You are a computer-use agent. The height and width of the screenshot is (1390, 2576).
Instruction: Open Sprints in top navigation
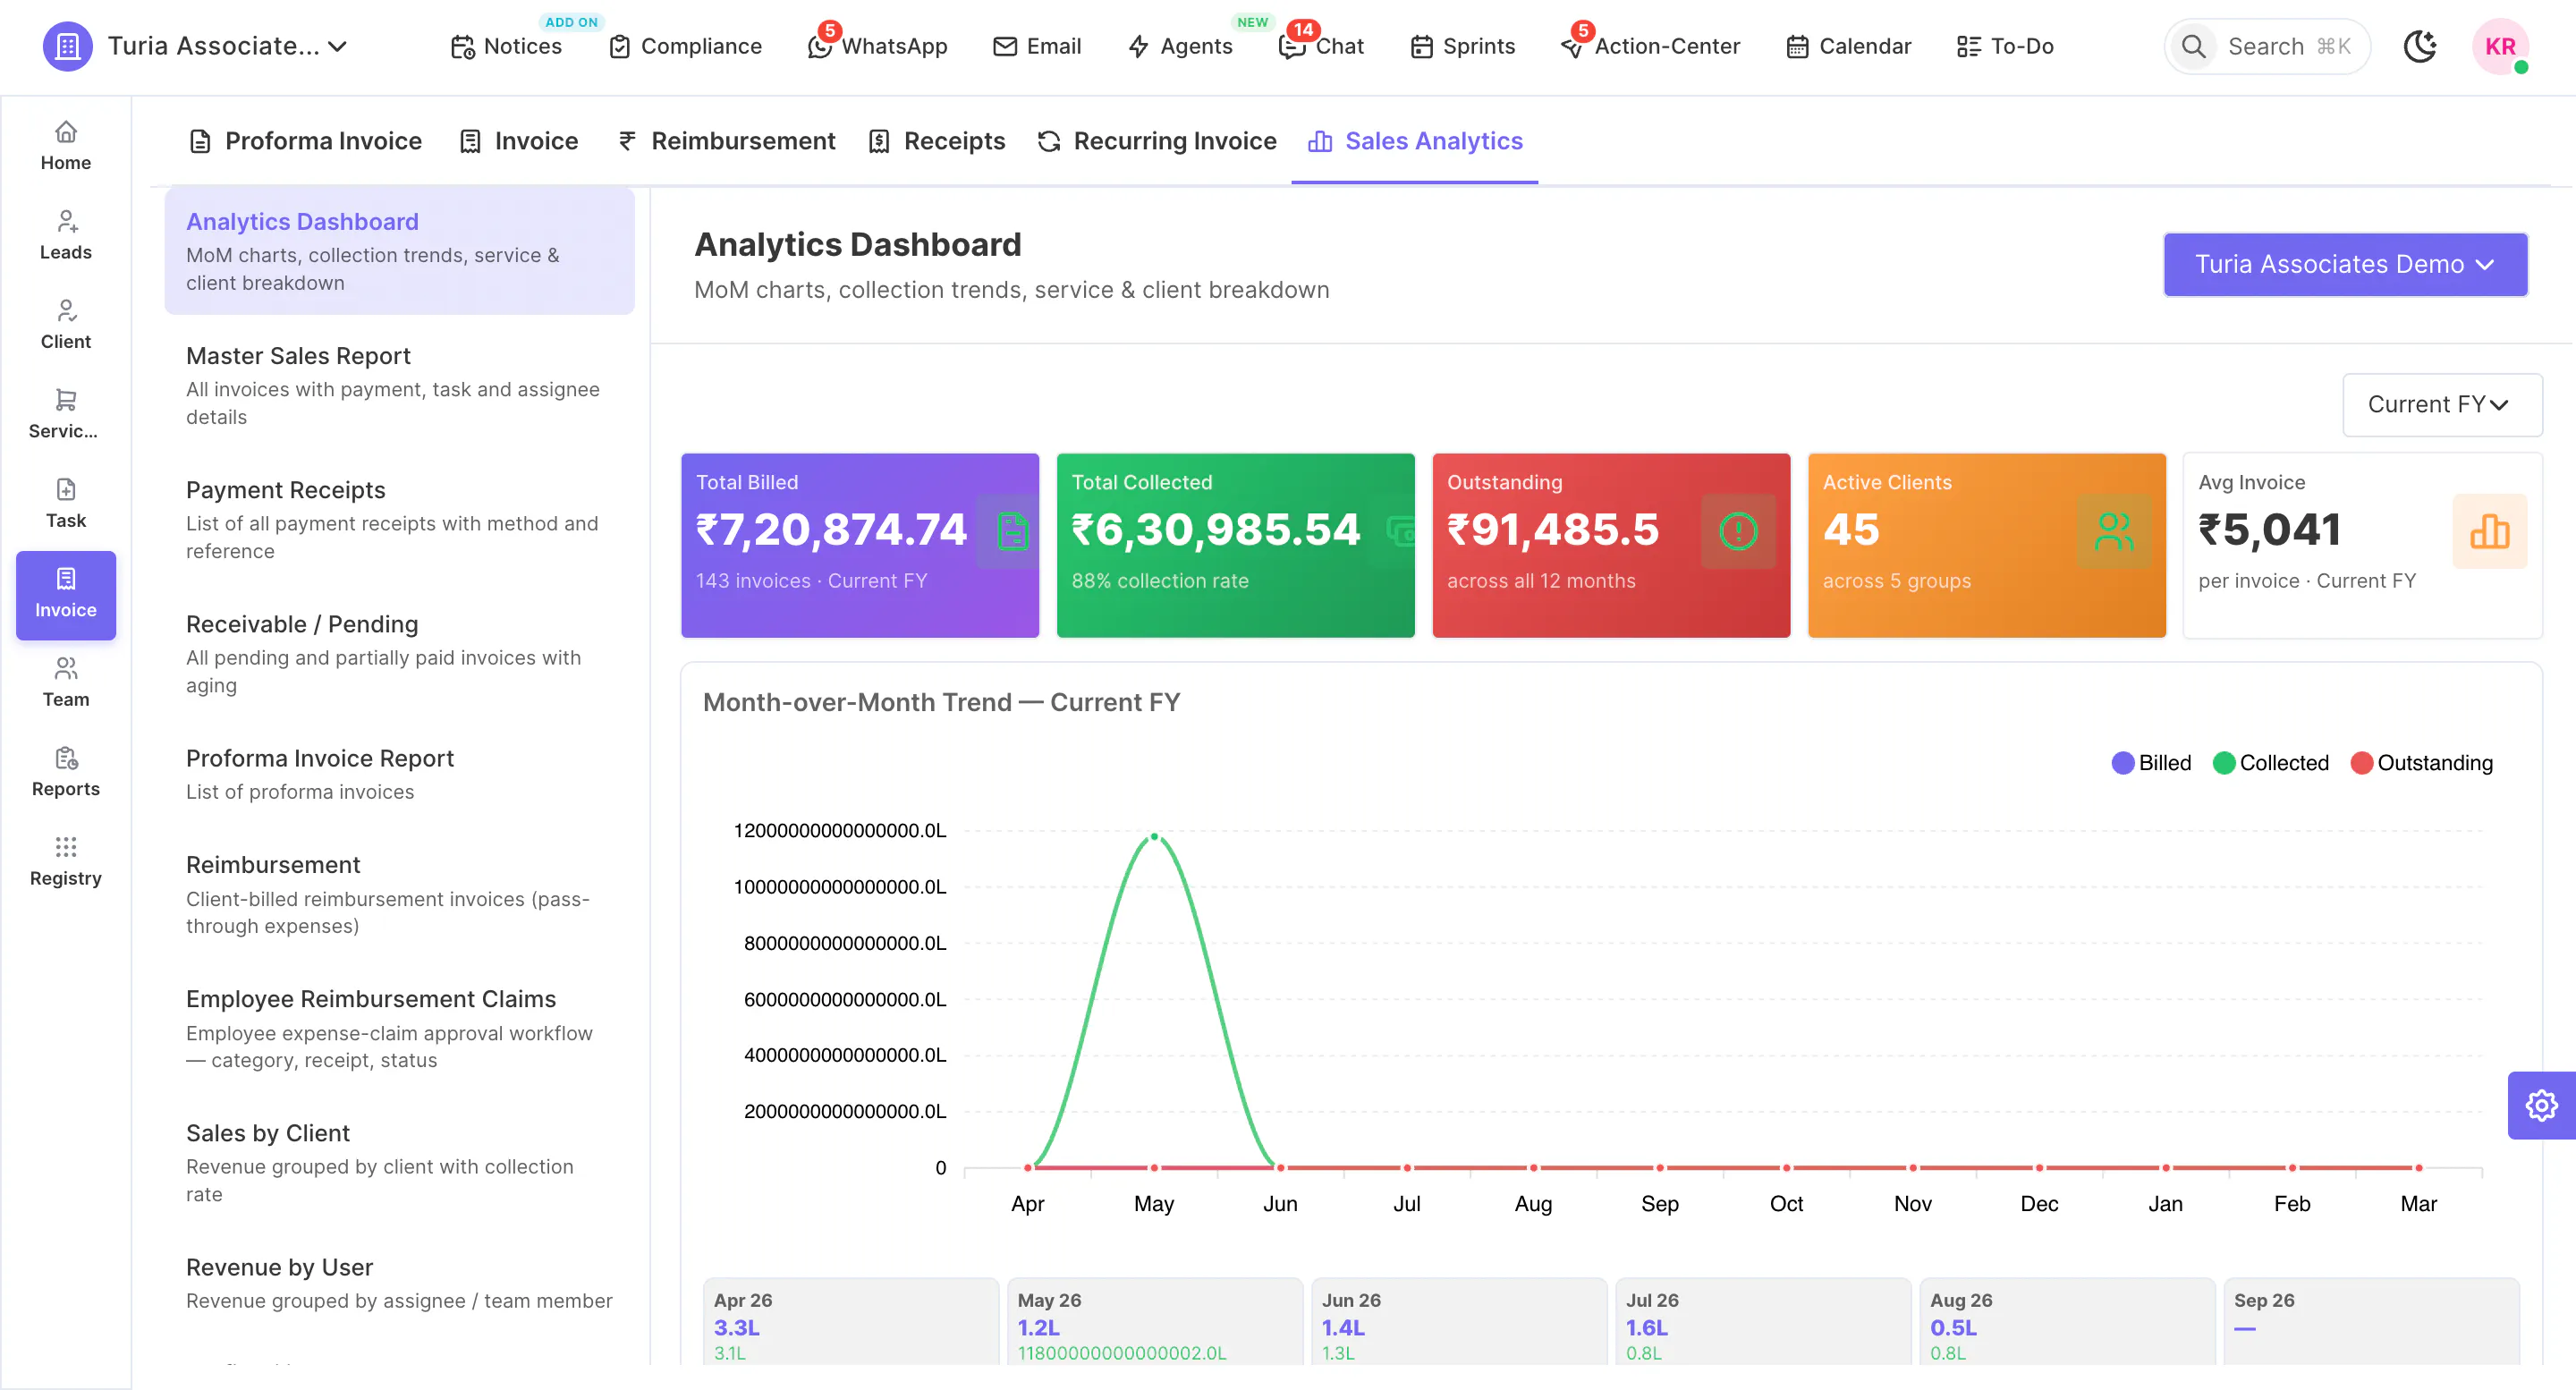1463,46
